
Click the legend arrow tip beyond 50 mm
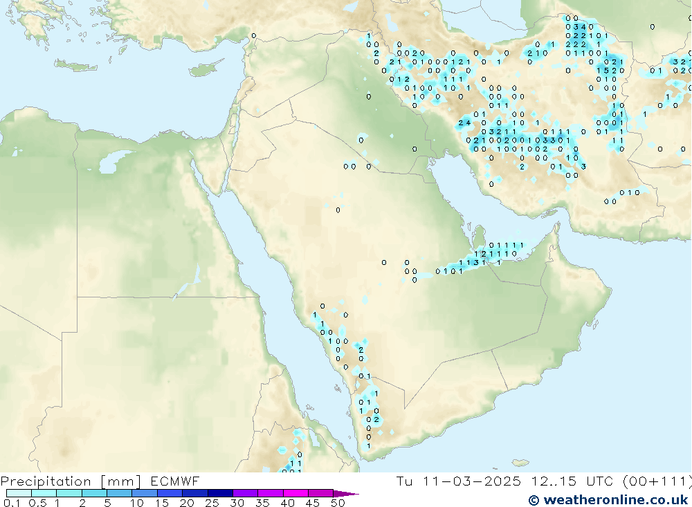[347, 494]
